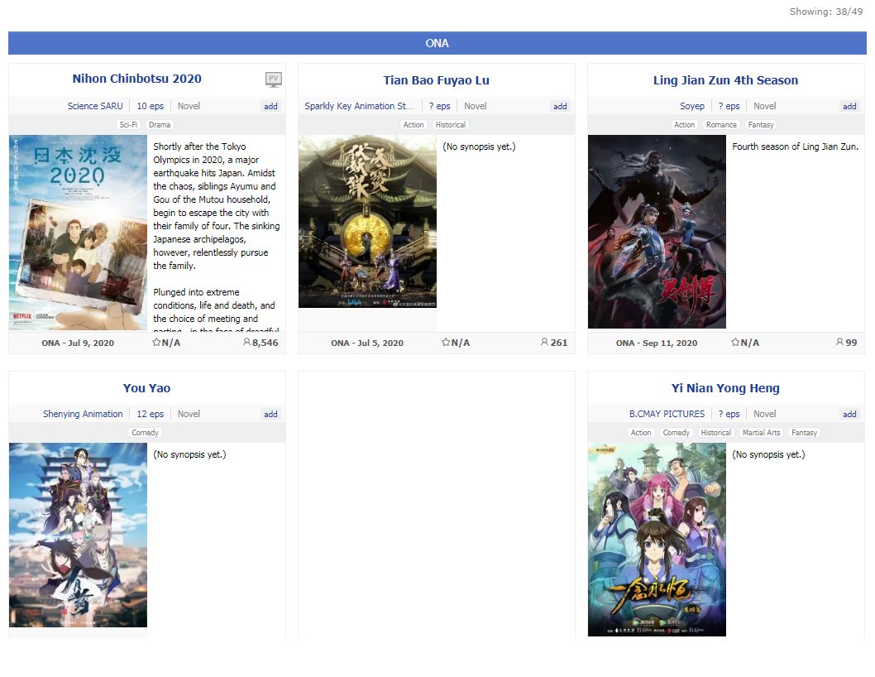Open the Tian Bao Fuyao Lu poster
Screen dimensions: 875x677
coord(367,221)
